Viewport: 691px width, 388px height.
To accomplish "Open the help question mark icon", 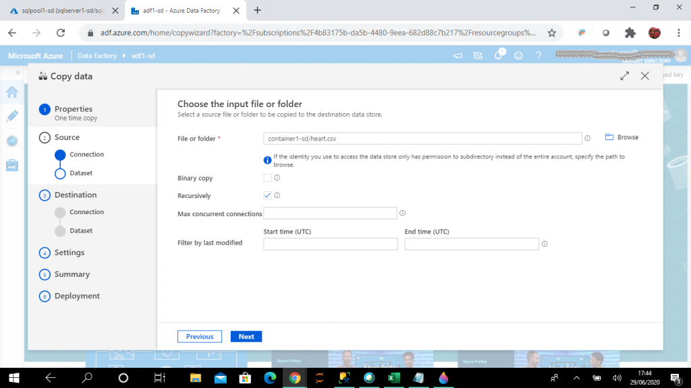I will click(538, 56).
